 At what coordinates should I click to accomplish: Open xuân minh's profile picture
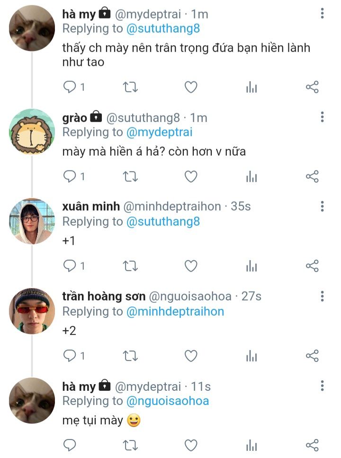32,221
